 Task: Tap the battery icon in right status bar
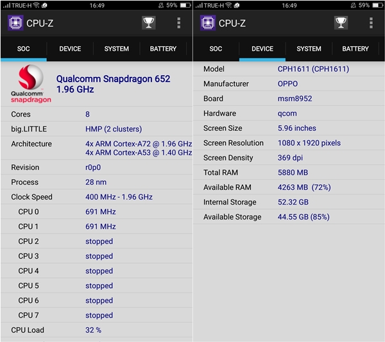coord(378,5)
